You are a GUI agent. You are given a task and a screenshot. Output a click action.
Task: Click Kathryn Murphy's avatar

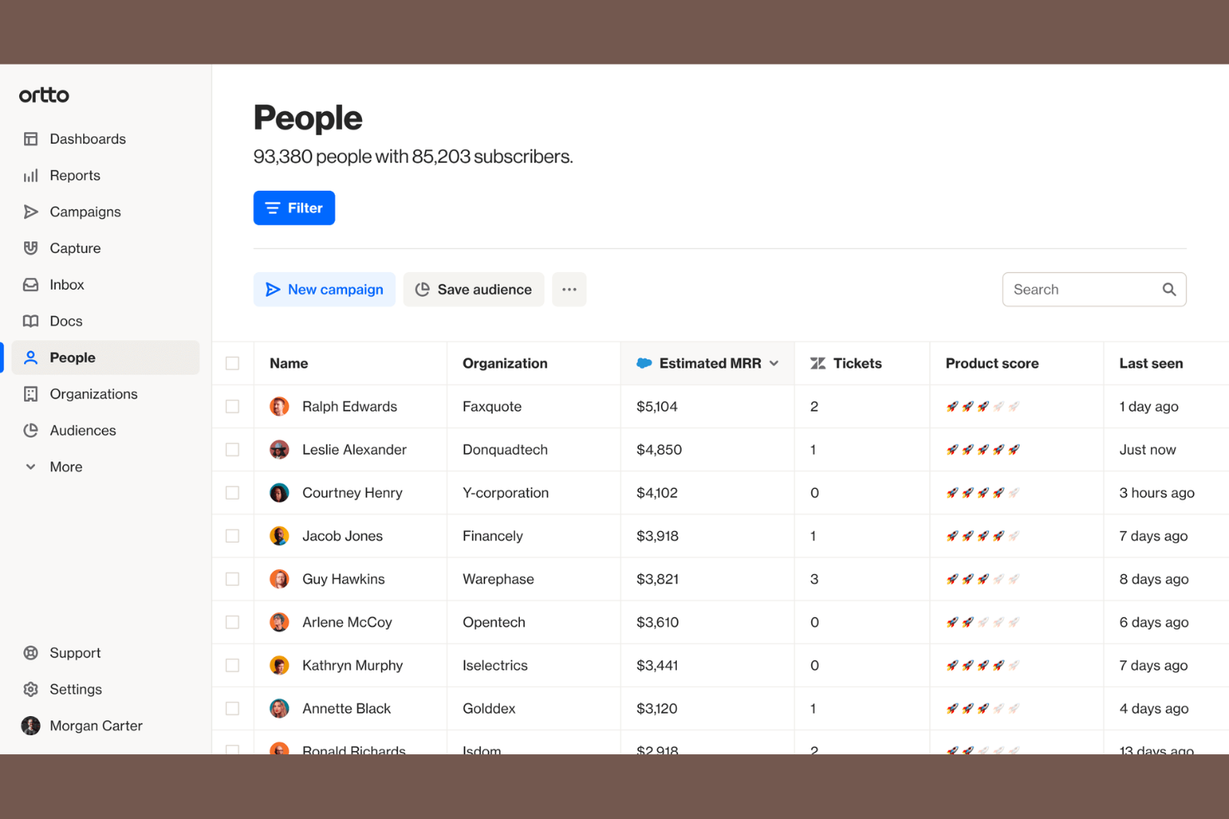[279, 665]
